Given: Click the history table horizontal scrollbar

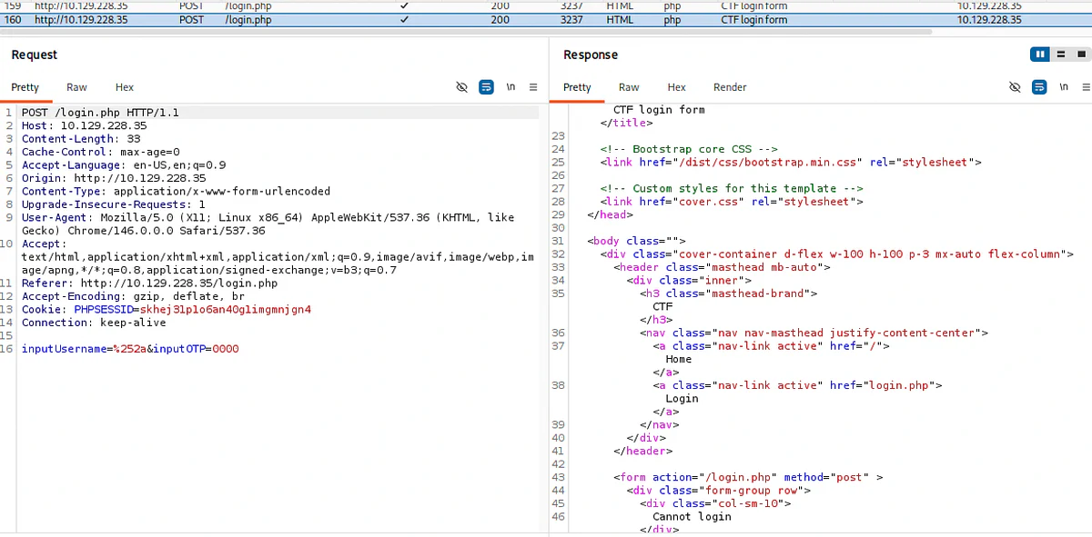Looking at the screenshot, I should [x=466, y=31].
